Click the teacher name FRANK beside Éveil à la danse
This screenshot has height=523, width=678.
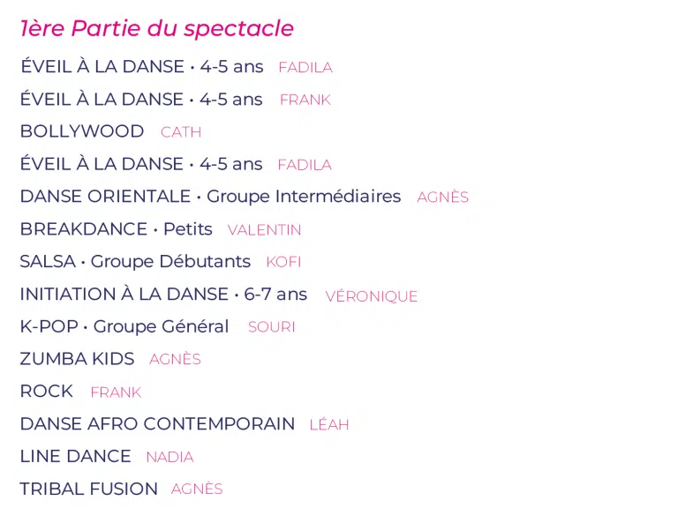305,100
